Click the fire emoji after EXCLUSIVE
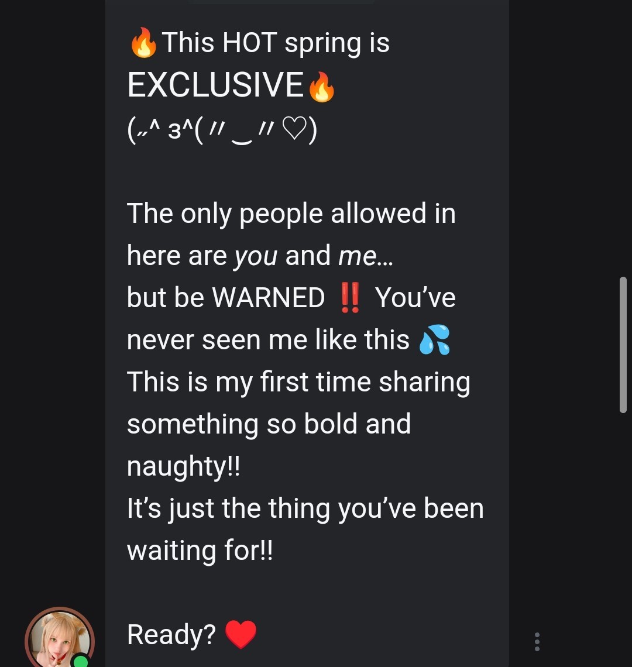632x667 pixels. pyautogui.click(x=321, y=88)
